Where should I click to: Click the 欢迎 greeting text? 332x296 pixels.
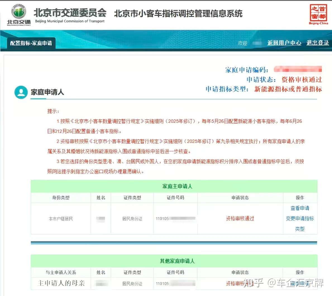242,43
